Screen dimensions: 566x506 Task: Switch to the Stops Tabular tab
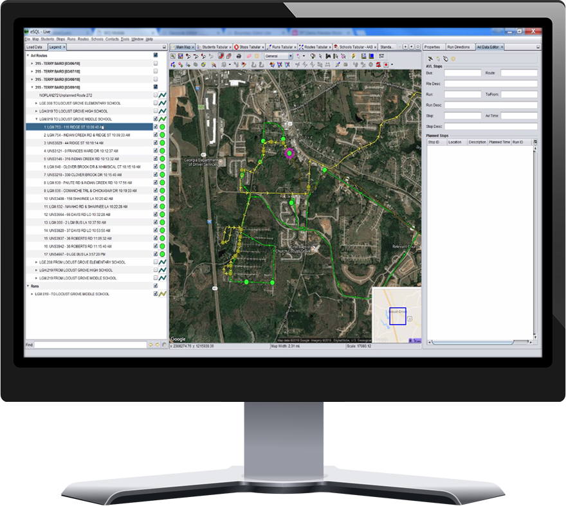pyautogui.click(x=250, y=47)
